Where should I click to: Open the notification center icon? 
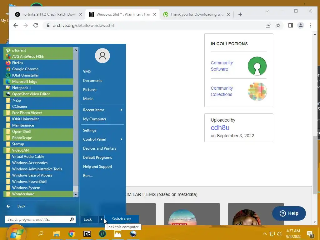[310, 234]
